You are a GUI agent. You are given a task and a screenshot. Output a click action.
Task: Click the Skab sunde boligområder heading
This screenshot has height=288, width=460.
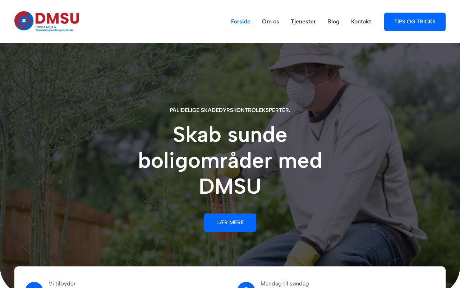click(230, 160)
